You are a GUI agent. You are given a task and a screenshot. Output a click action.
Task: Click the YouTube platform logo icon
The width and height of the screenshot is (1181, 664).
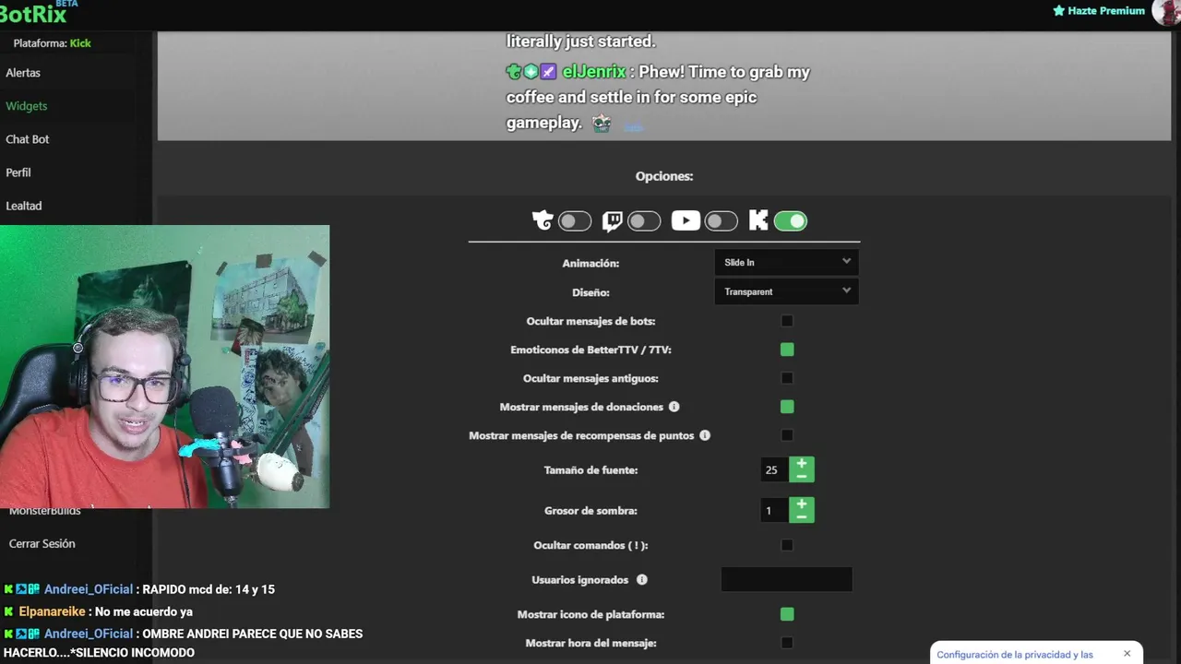[x=686, y=220]
